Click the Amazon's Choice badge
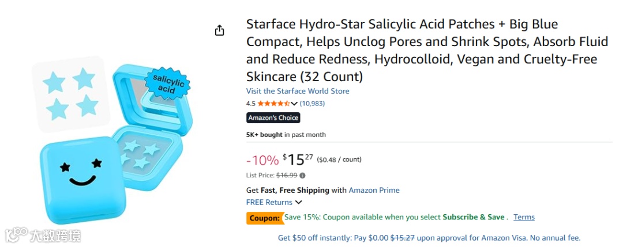Image resolution: width=623 pixels, height=247 pixels. pyautogui.click(x=273, y=117)
